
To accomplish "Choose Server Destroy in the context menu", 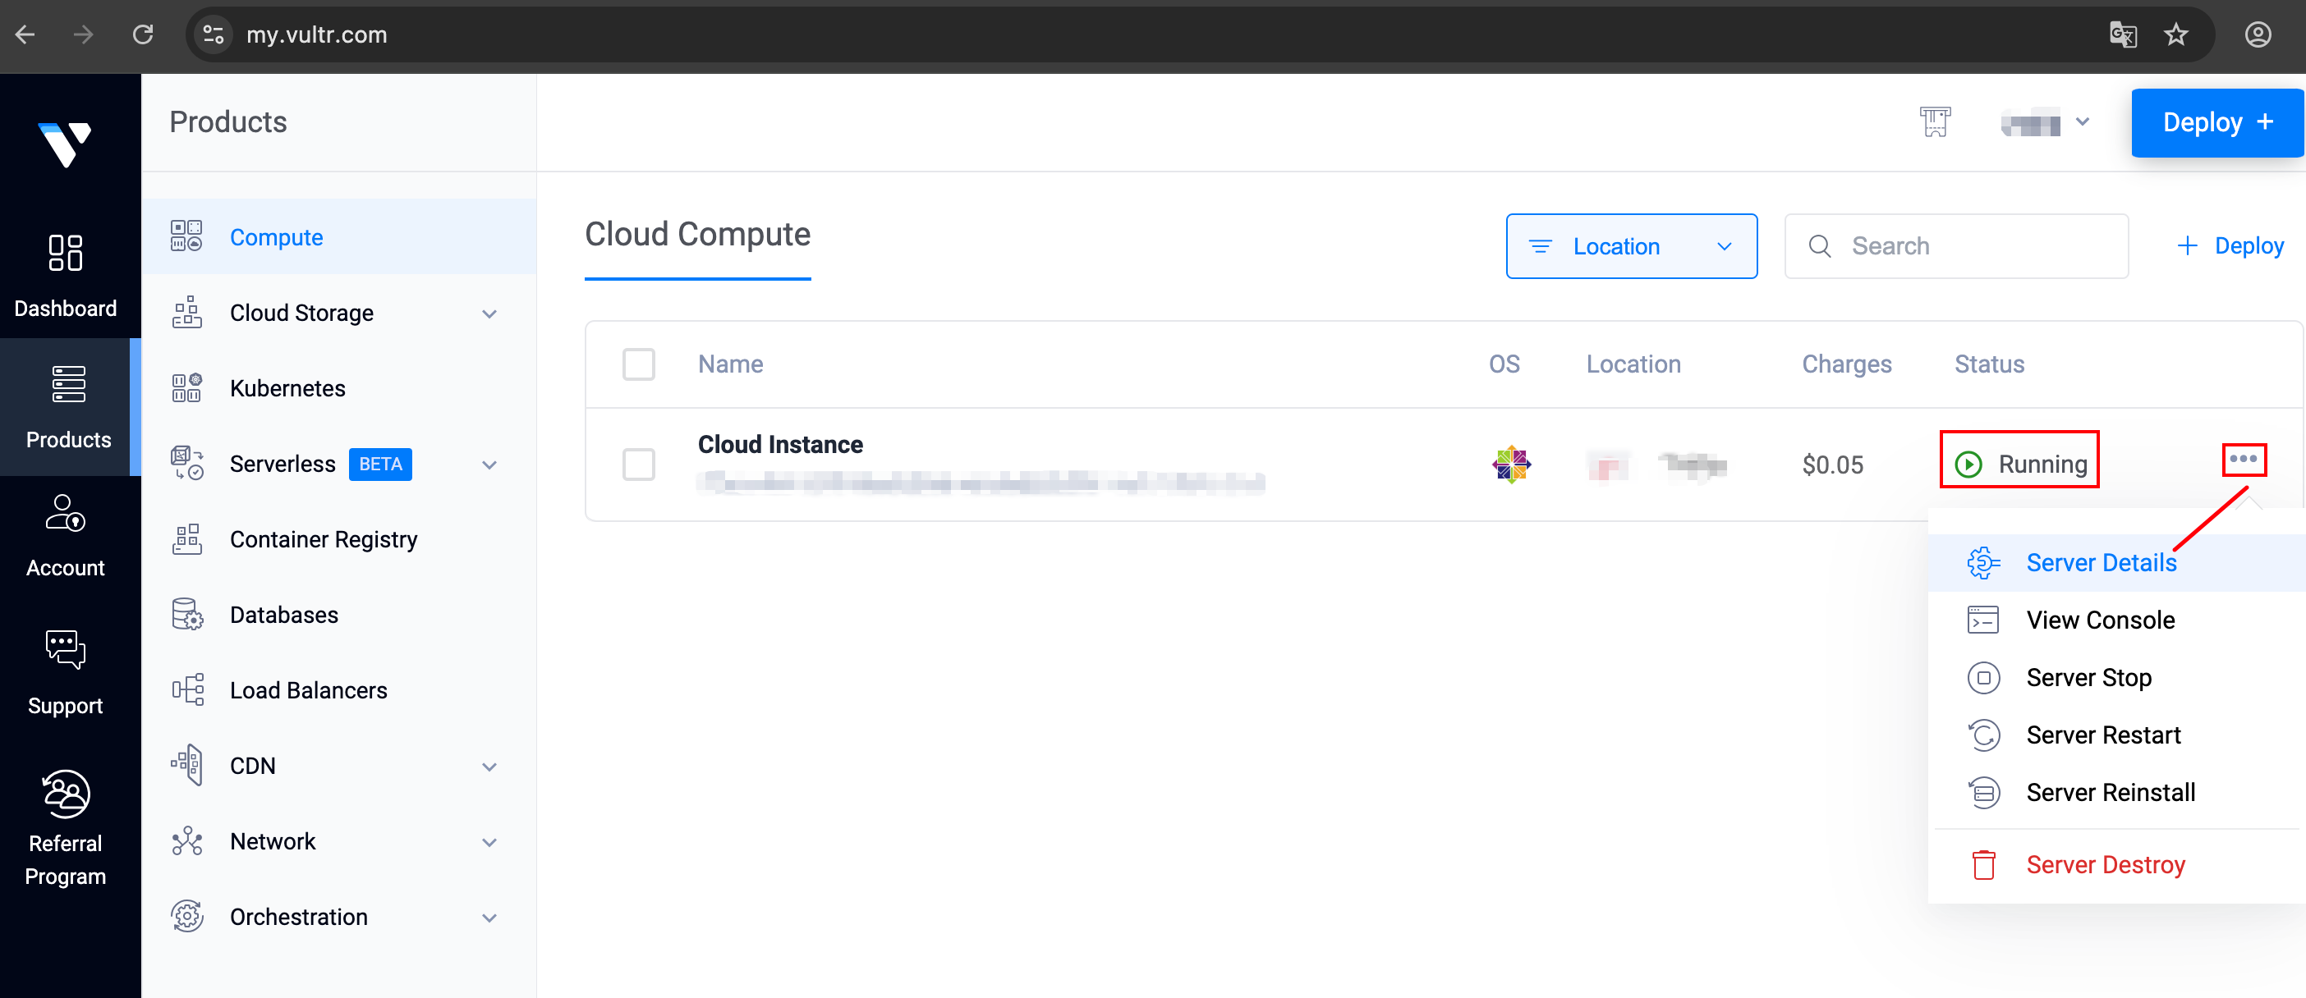I will click(x=2105, y=865).
